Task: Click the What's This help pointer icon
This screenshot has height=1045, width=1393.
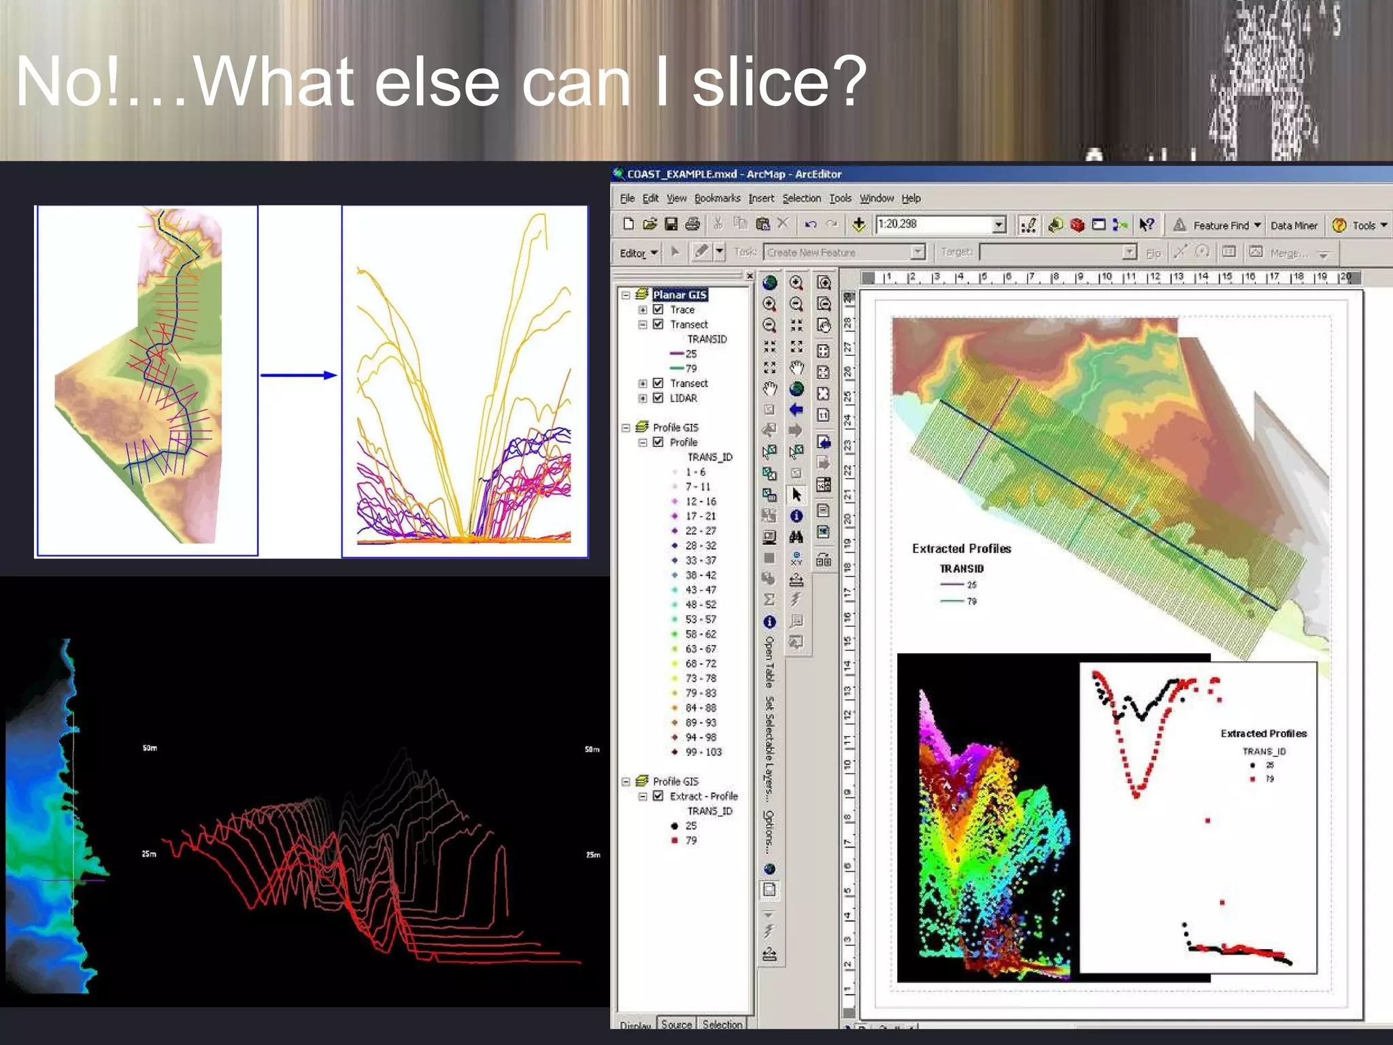Action: point(1147,225)
